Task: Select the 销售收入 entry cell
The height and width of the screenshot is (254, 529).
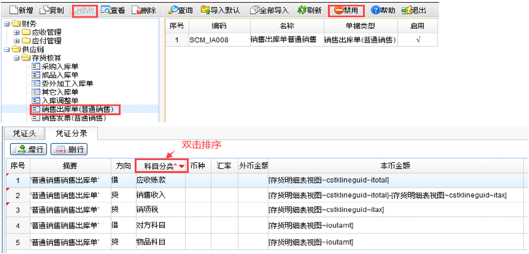Action: pos(160,195)
